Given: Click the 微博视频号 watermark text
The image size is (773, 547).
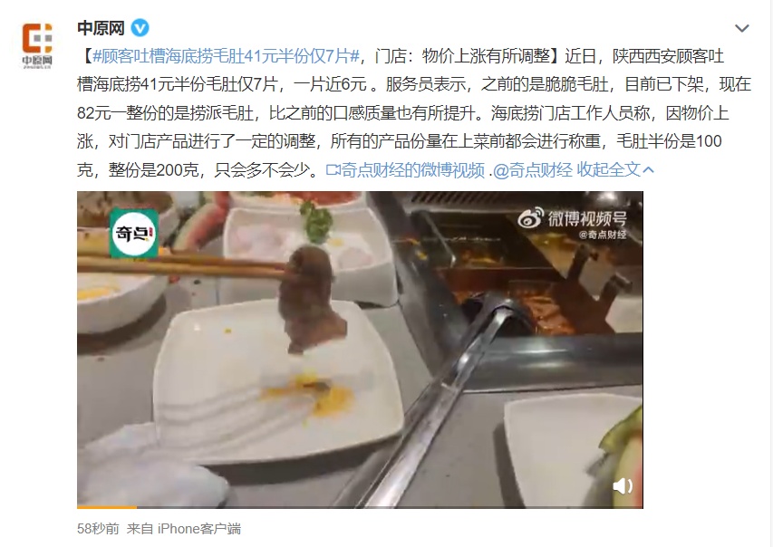Looking at the screenshot, I should (x=587, y=218).
